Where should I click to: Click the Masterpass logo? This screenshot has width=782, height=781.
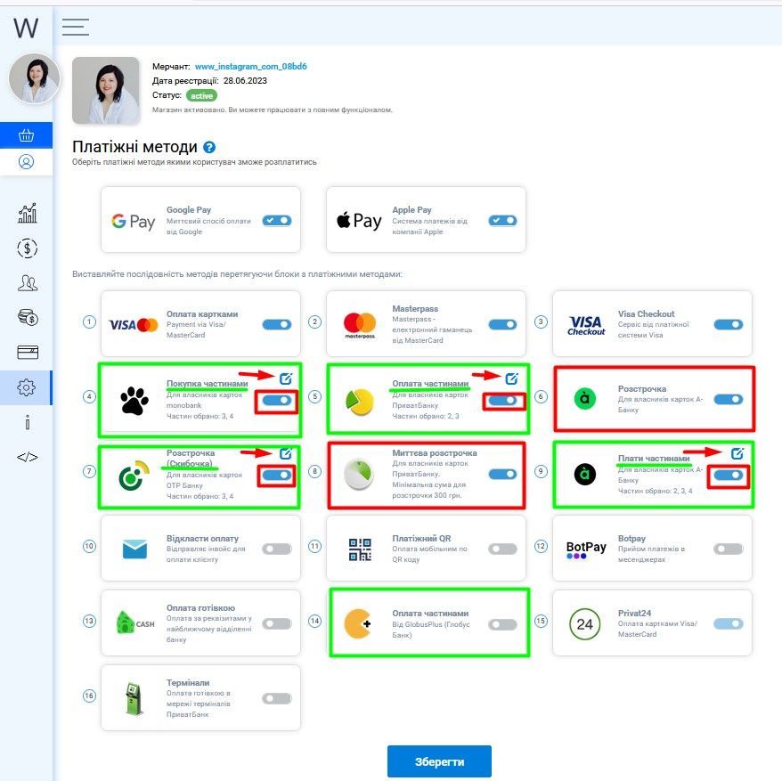click(x=360, y=325)
